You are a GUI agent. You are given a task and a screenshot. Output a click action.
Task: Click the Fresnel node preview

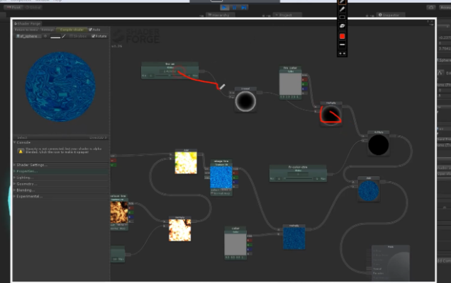pyautogui.click(x=246, y=102)
